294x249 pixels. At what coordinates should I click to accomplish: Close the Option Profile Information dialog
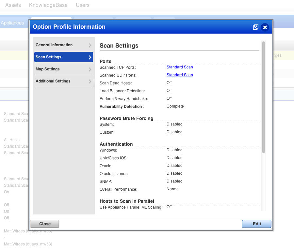(265, 27)
